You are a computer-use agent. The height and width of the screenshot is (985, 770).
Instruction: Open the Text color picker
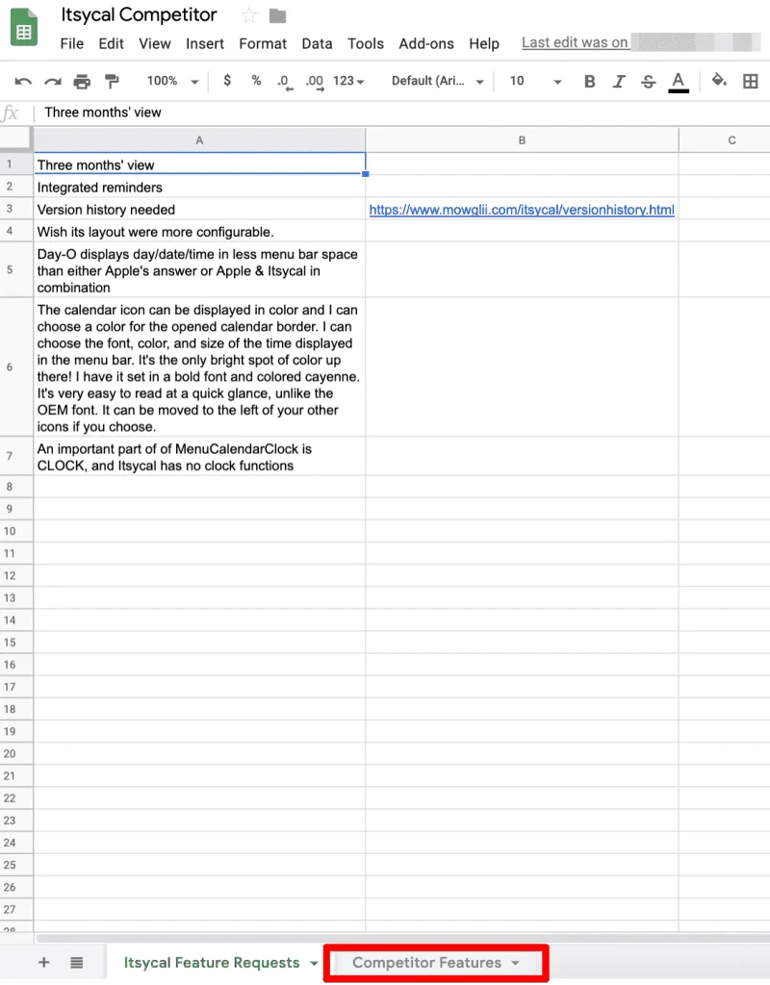(679, 82)
